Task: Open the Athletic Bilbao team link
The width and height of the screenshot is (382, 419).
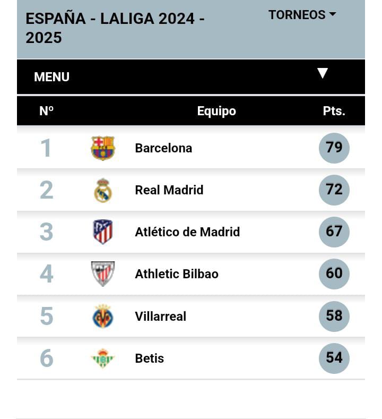Action: click(177, 274)
